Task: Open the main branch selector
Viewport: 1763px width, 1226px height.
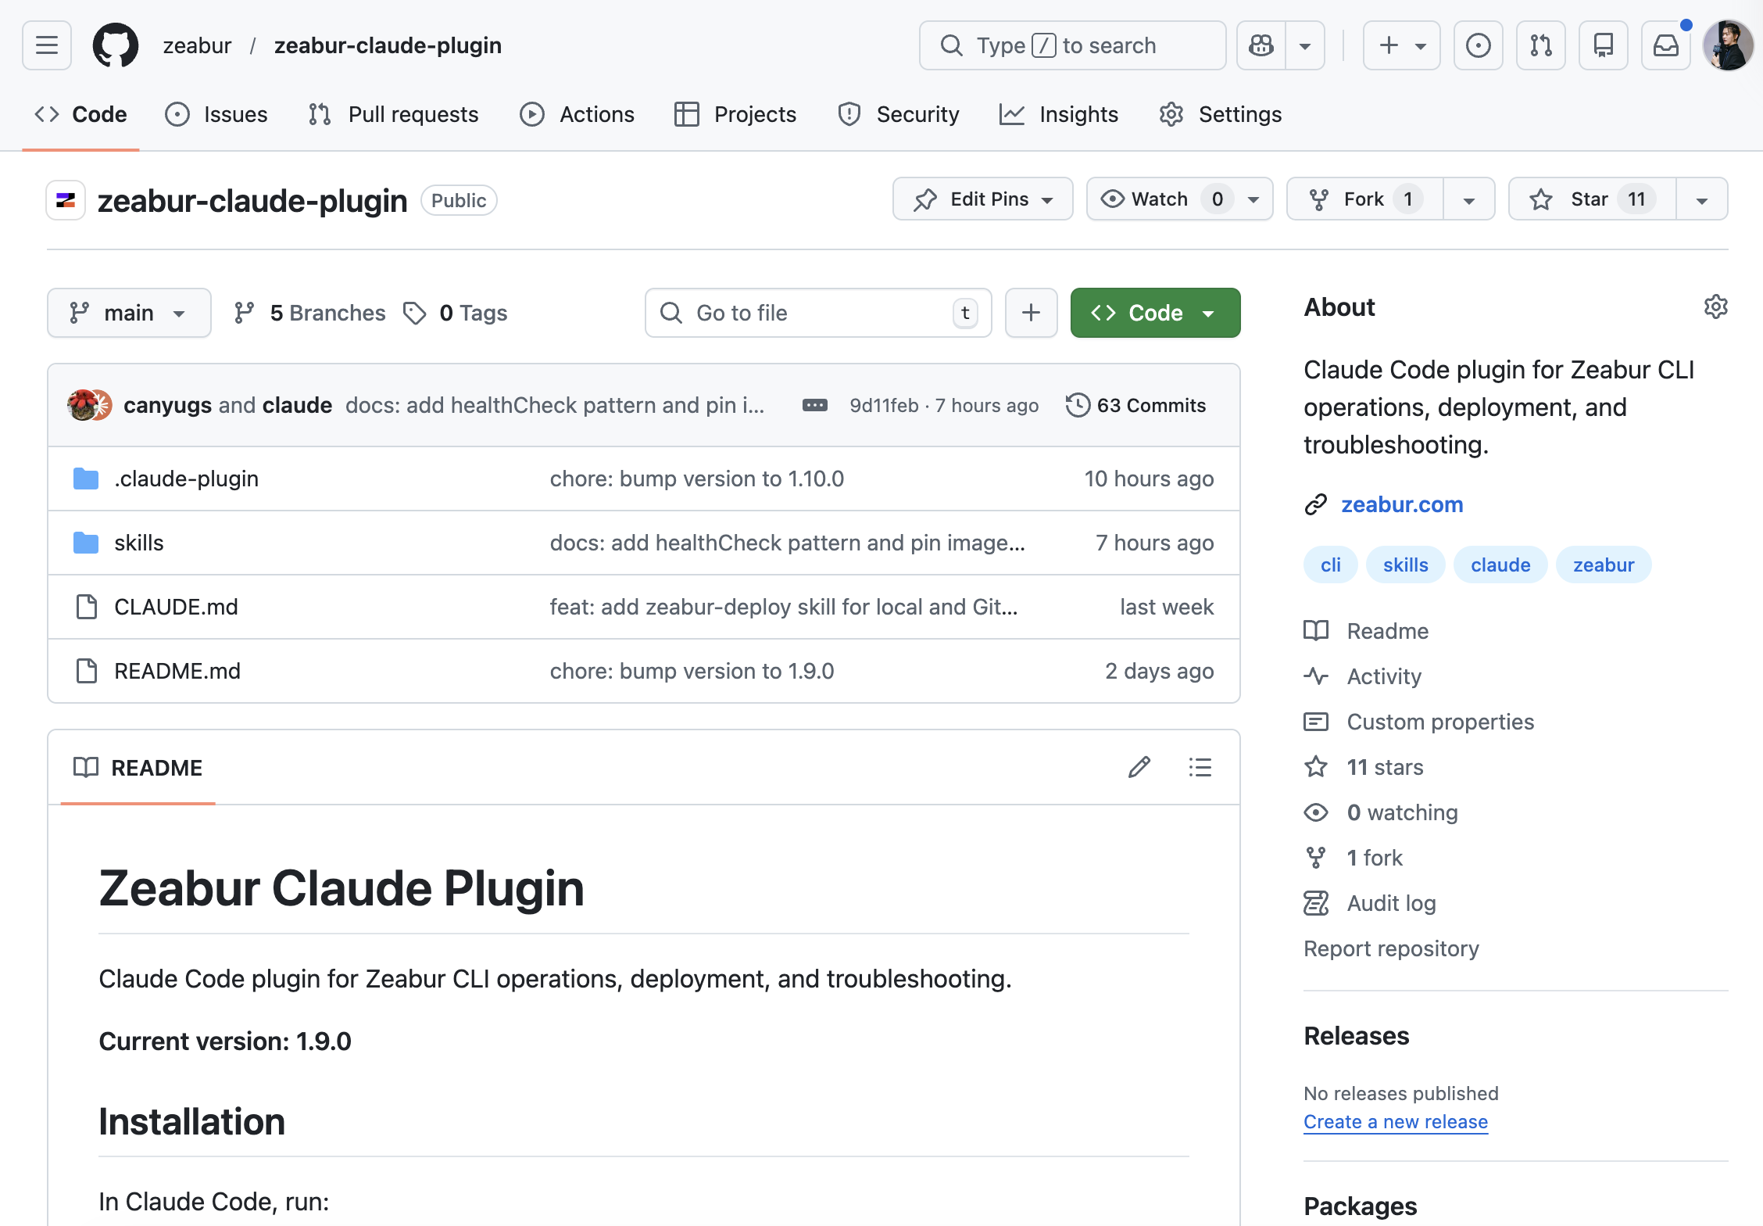Action: point(128,312)
